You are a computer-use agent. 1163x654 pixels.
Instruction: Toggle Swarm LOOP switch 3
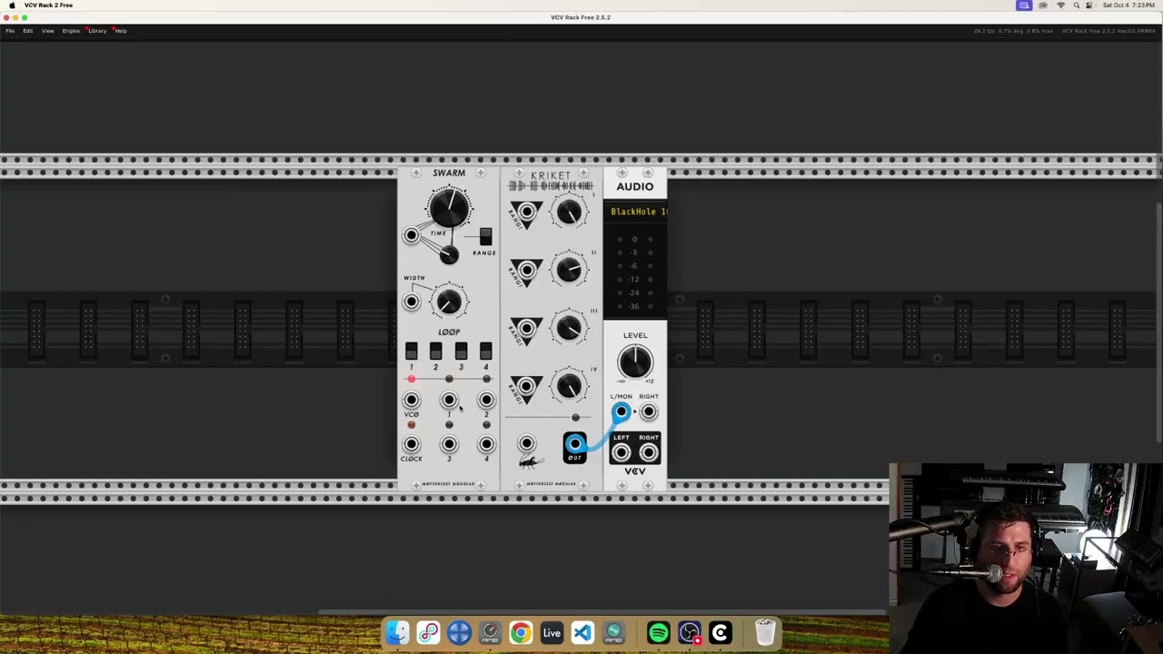coord(461,351)
